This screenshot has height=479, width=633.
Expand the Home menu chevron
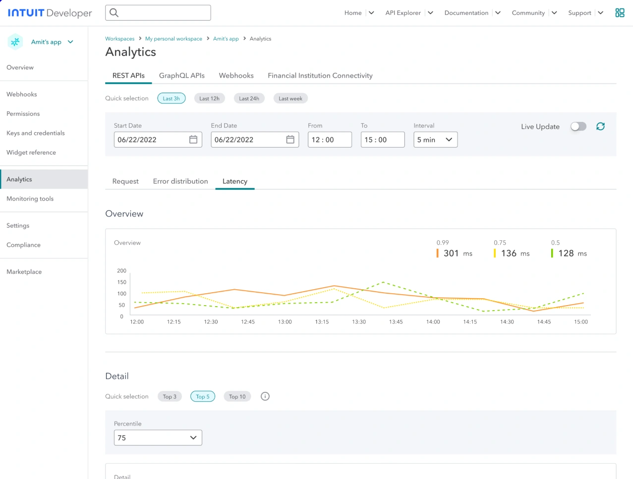pyautogui.click(x=371, y=13)
